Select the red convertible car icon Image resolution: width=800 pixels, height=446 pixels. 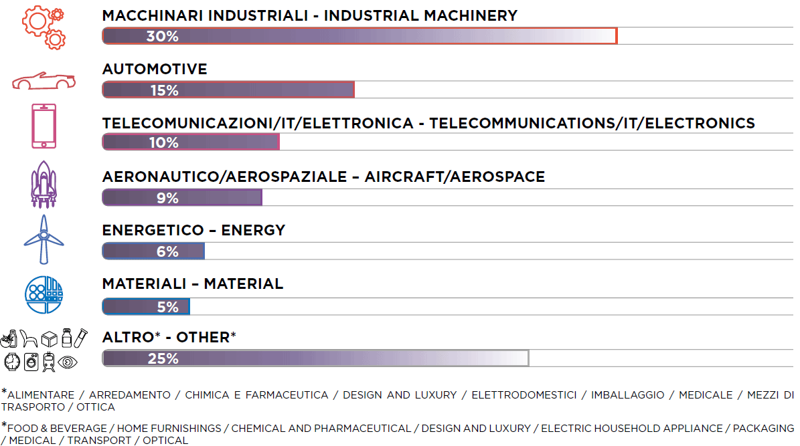[44, 82]
